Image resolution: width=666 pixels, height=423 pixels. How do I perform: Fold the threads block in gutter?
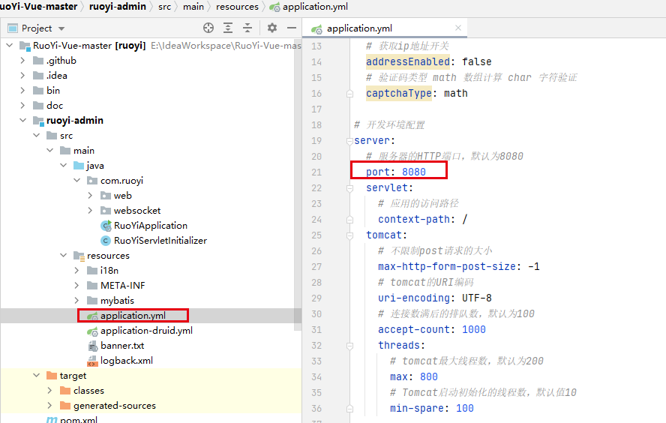click(x=349, y=346)
